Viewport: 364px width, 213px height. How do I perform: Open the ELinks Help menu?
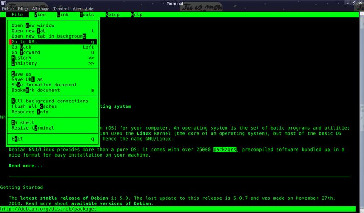pyautogui.click(x=137, y=15)
